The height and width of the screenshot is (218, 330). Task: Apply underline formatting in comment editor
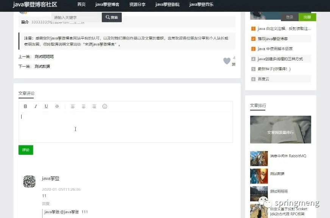click(x=46, y=106)
